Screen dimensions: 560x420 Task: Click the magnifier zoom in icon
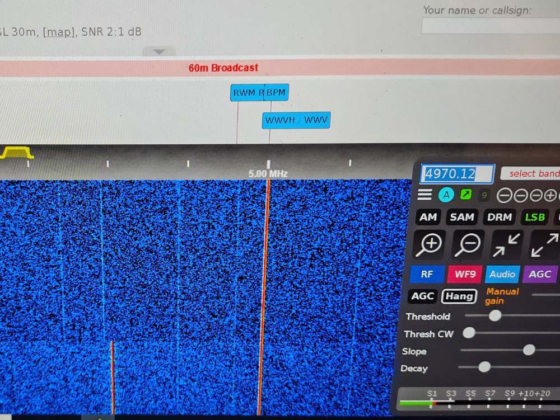[x=428, y=244]
